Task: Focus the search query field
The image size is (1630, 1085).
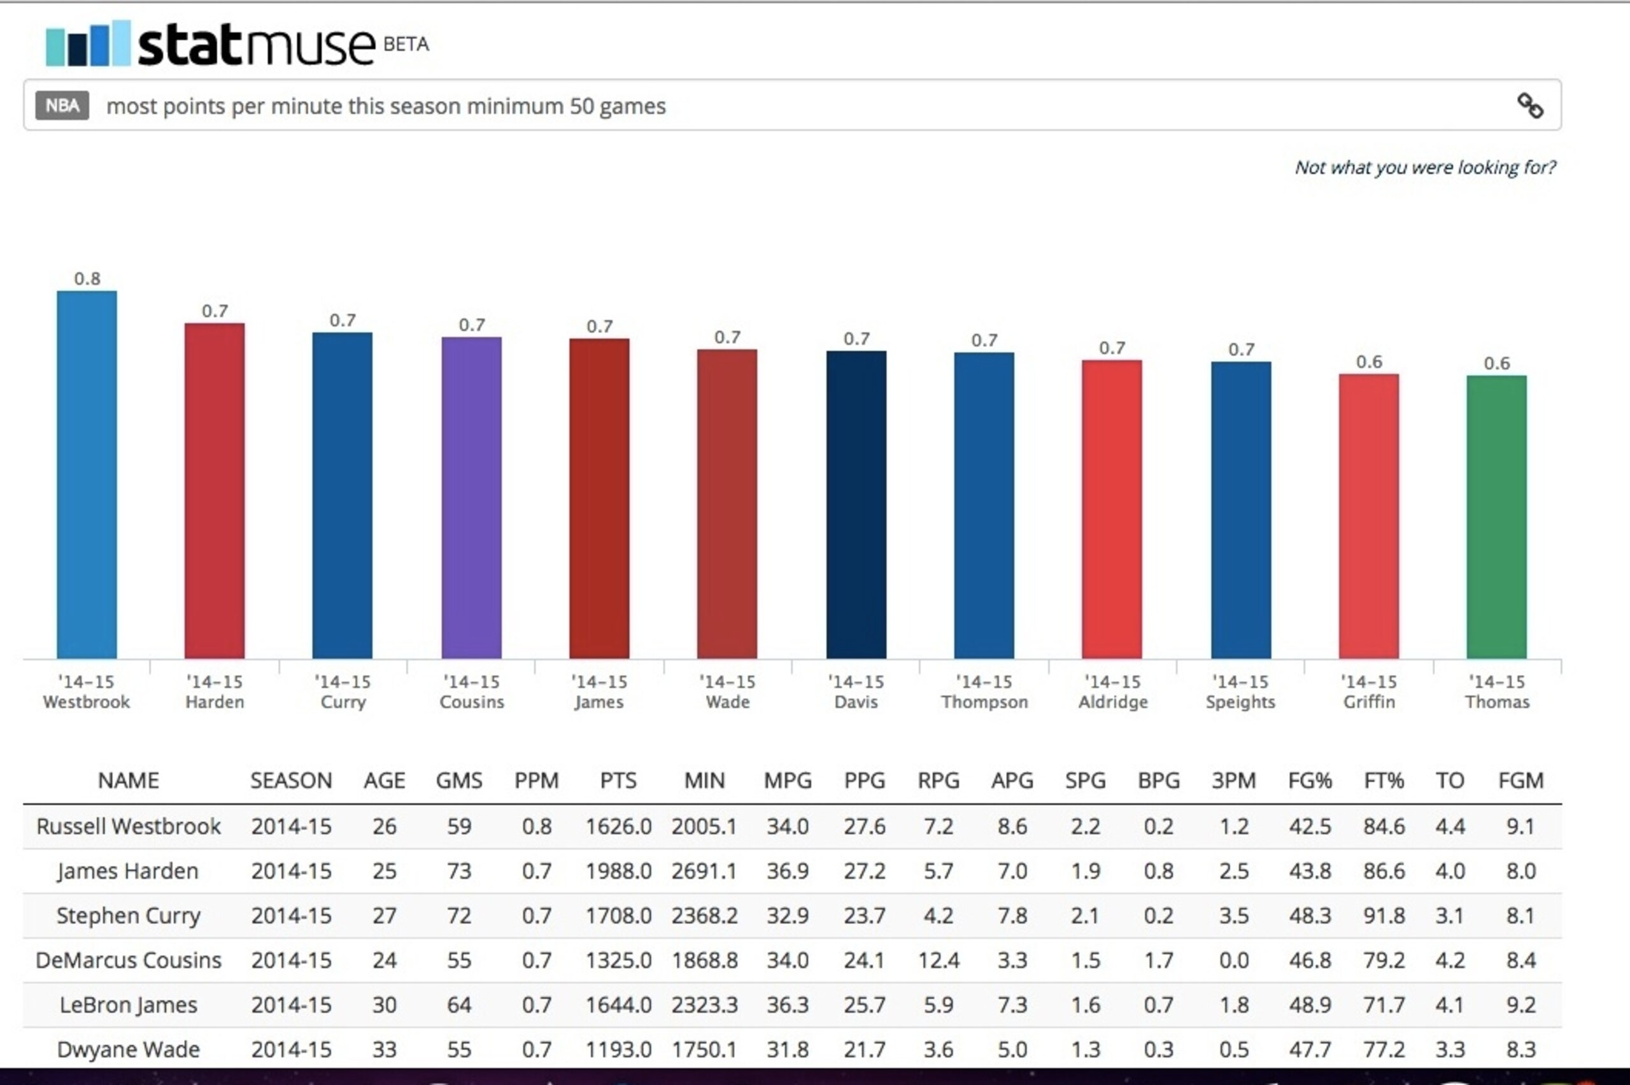Action: coord(792,105)
